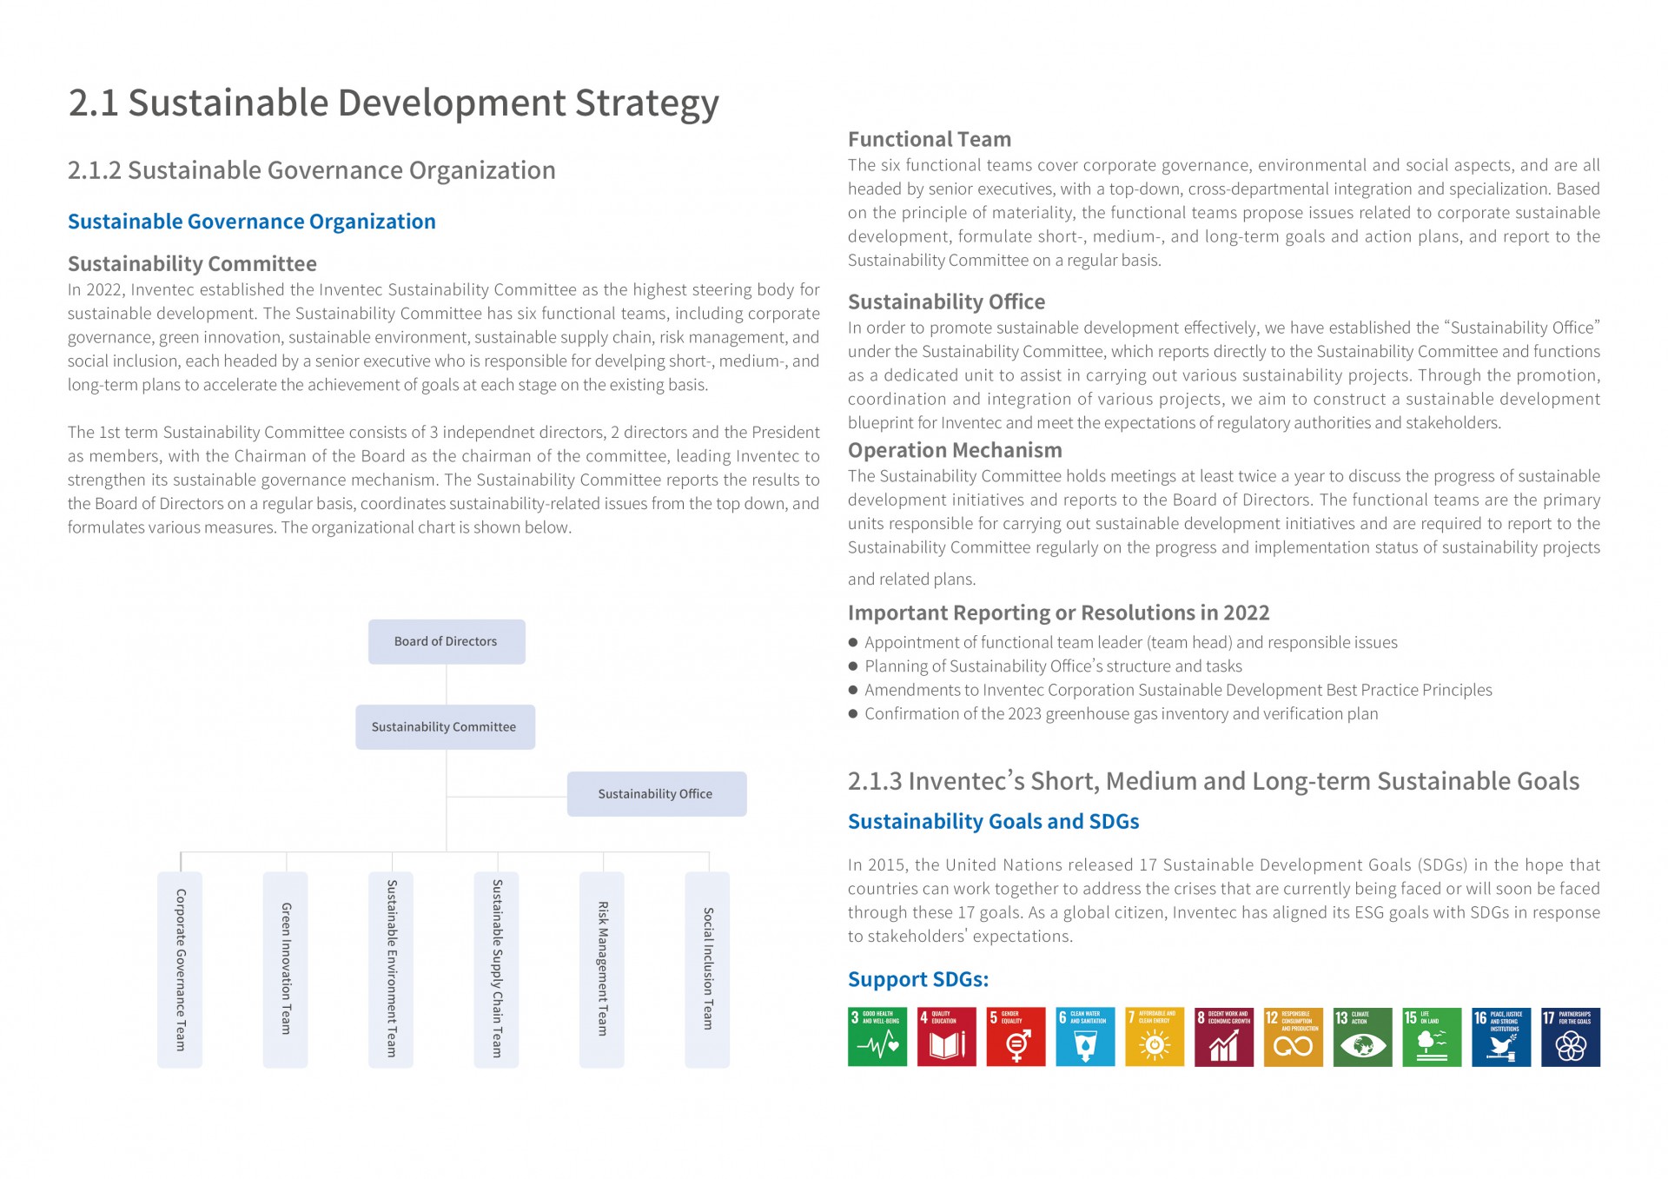Select the Sustainable Environment Team box
The height and width of the screenshot is (1179, 1668).
(391, 970)
